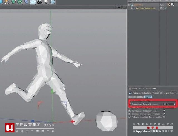Click the Polygon Quality Preservation label
This screenshot has height=136, width=178.
tap(147, 117)
